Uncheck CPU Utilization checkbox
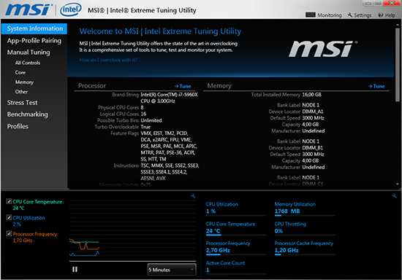 click(9, 217)
